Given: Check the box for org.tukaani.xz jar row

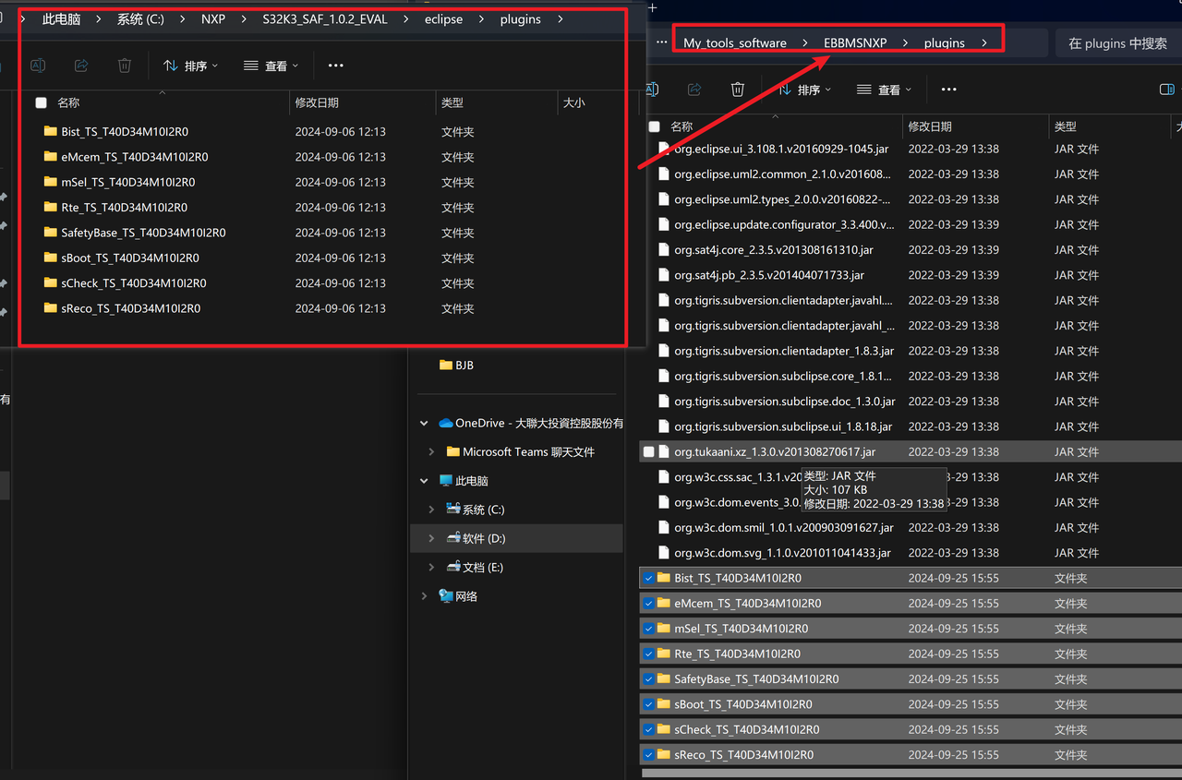Looking at the screenshot, I should [x=648, y=452].
